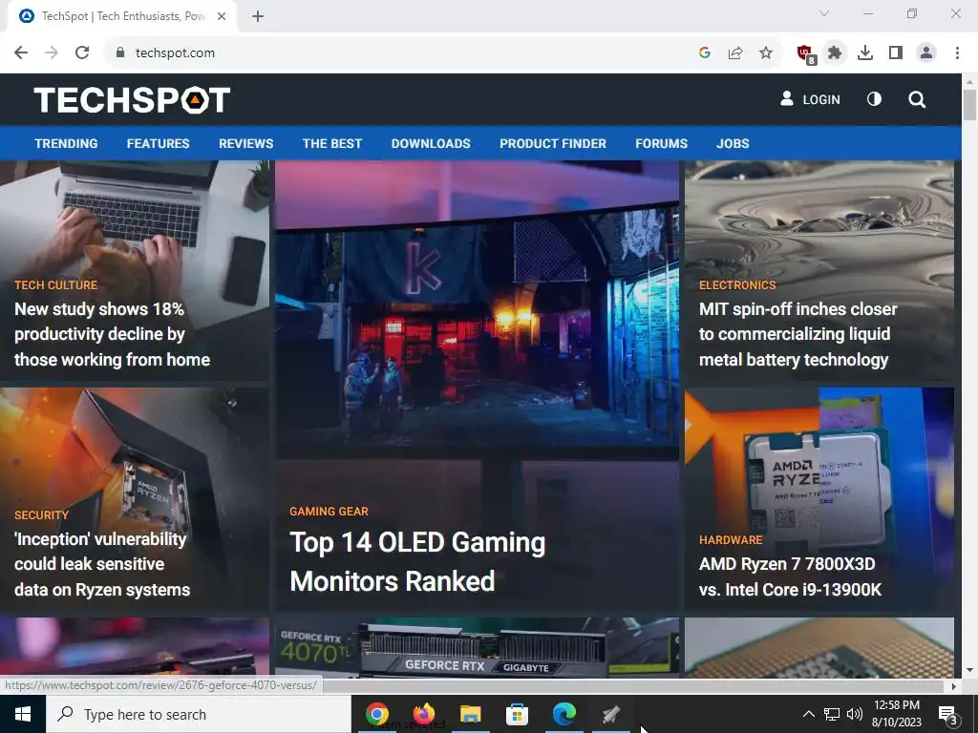
Task: Open the notification center icon
Action: click(x=947, y=714)
